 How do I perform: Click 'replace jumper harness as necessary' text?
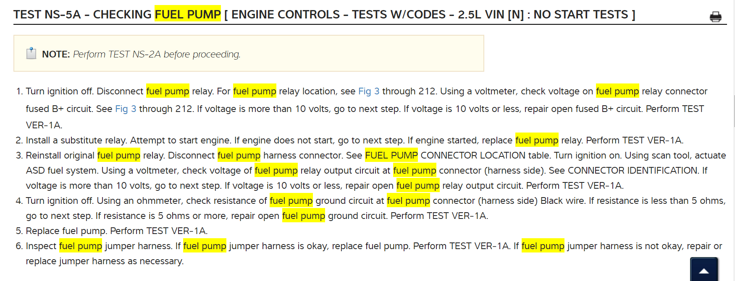[104, 261]
